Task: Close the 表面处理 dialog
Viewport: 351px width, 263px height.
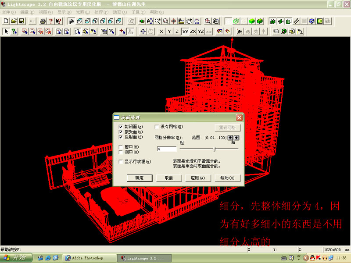Action: tap(239, 117)
